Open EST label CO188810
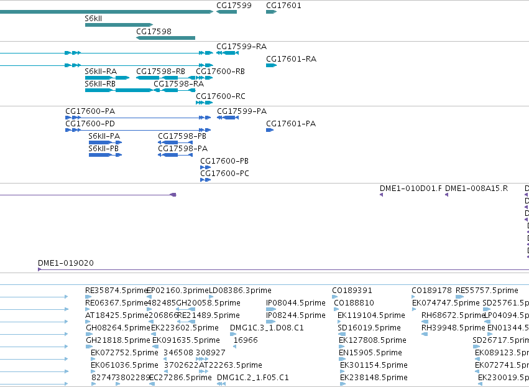Viewport: 529px width, 387px height. tap(354, 303)
